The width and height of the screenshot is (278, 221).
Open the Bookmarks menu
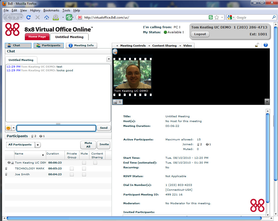tap(51, 10)
